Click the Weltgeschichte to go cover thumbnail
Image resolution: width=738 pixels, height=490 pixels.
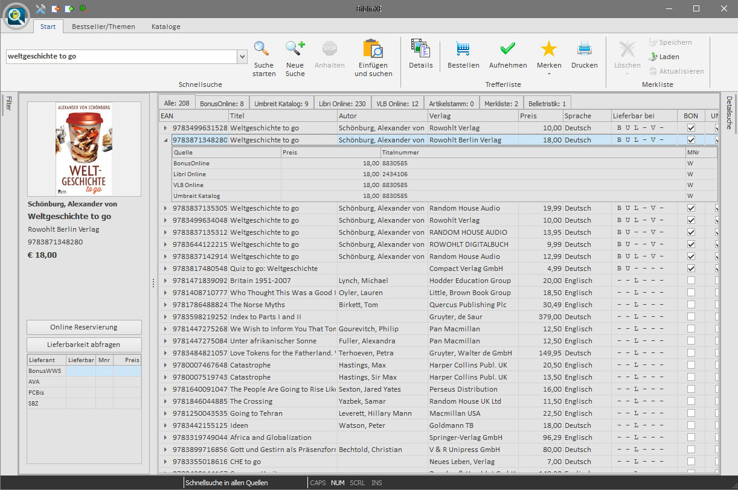84,149
